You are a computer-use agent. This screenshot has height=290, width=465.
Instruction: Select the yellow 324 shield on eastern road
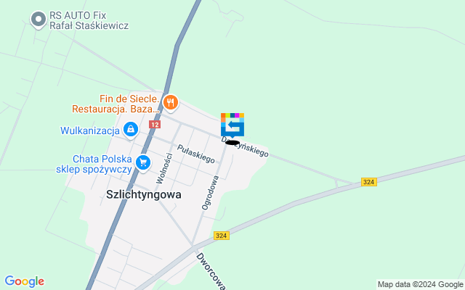369,182
